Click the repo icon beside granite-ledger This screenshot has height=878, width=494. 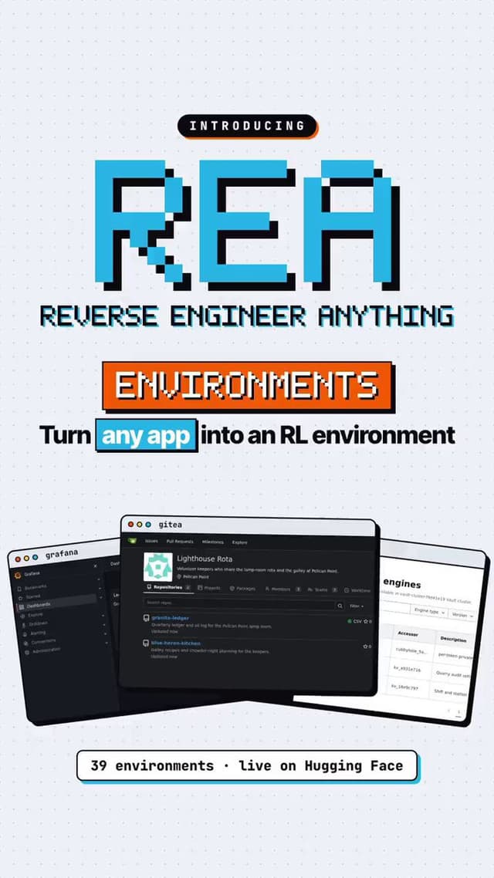[x=146, y=618]
